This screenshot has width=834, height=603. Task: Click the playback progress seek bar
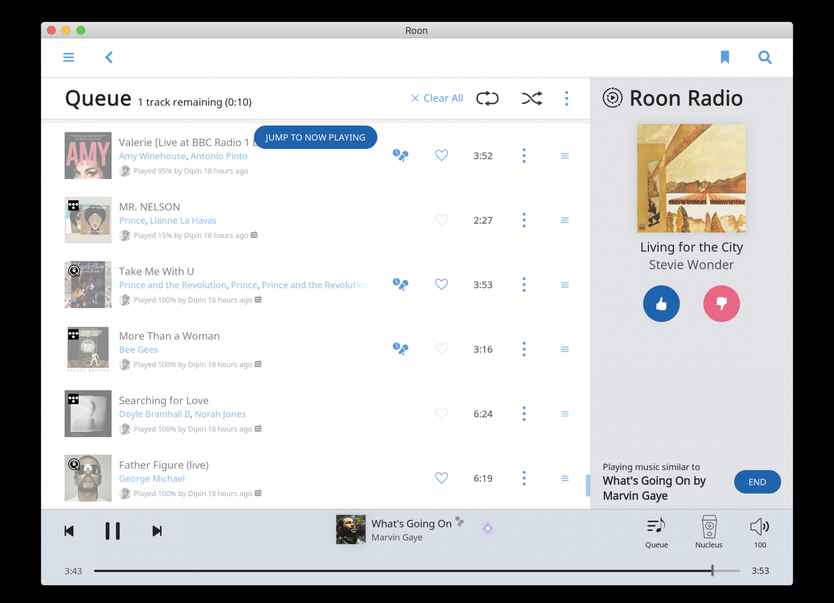(416, 571)
